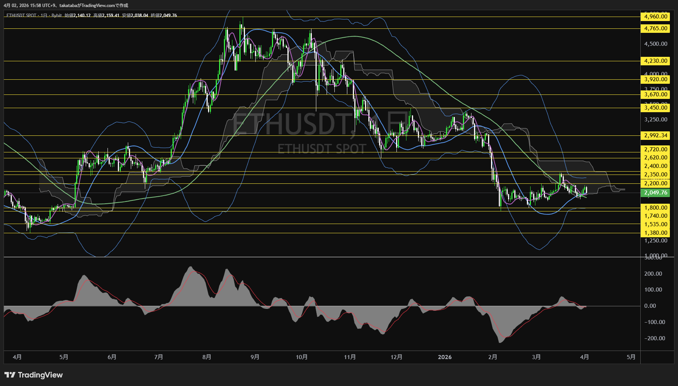Click the 5月 marker at far right
Screen dimensions: 678x386
[631, 357]
